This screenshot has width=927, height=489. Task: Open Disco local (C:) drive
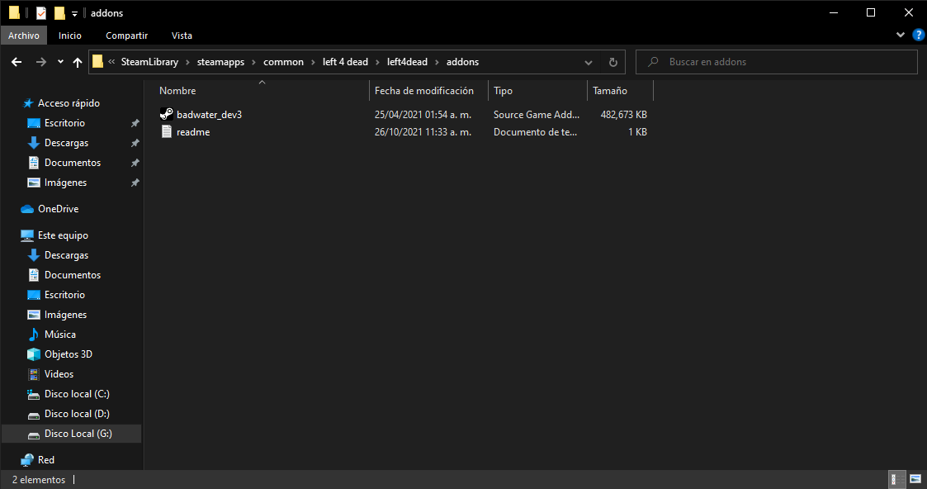click(77, 394)
